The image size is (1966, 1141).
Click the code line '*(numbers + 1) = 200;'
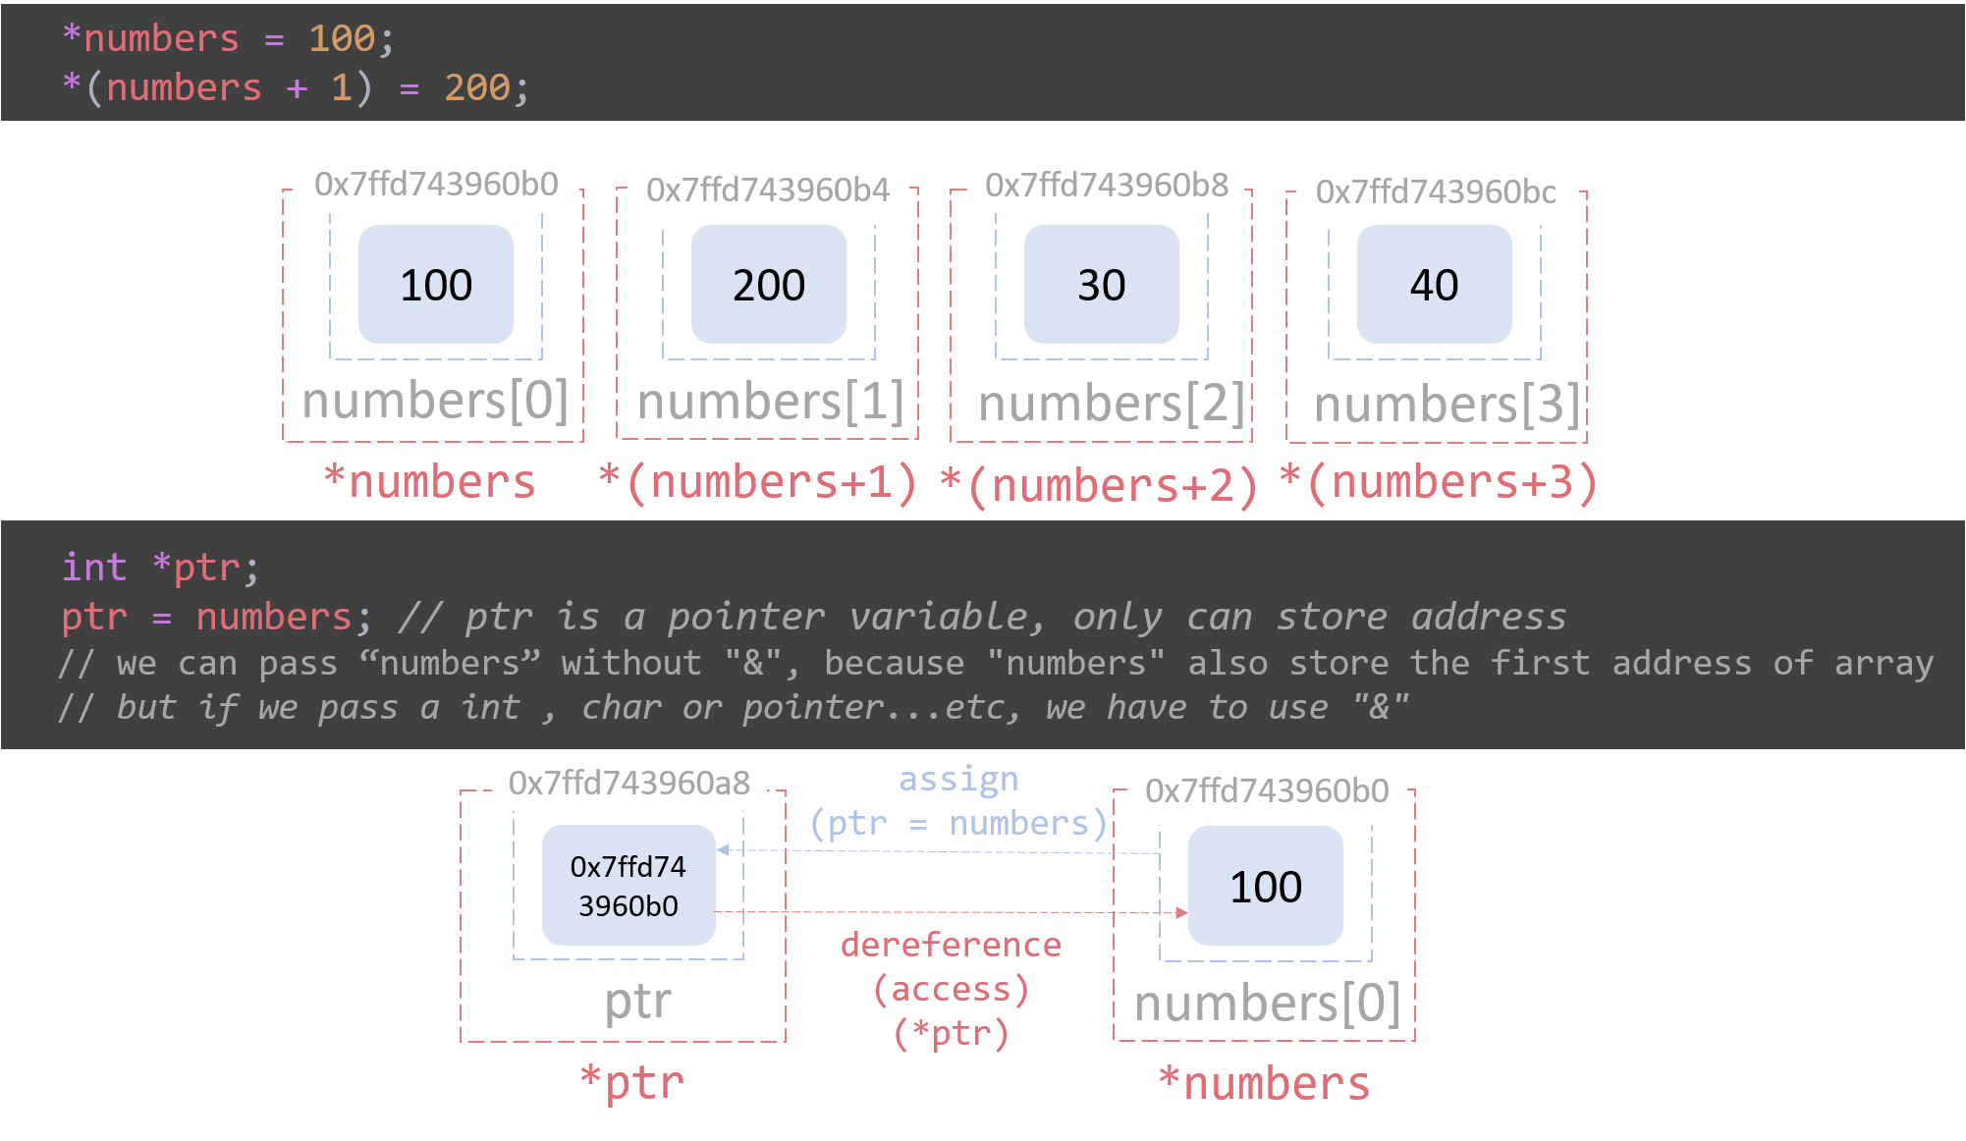point(295,88)
